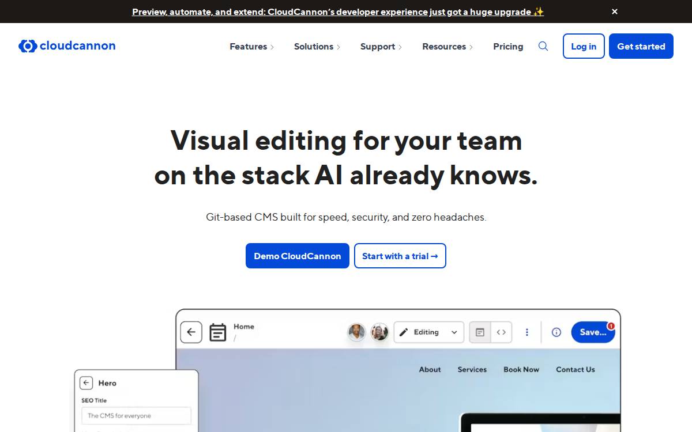Viewport: 692px width, 432px height.
Task: Open the site search magnifier icon
Action: [x=543, y=46]
